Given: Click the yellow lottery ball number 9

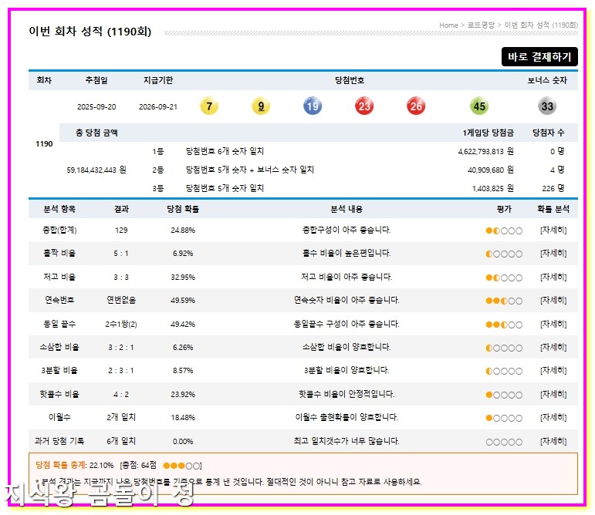Looking at the screenshot, I should click(261, 106).
